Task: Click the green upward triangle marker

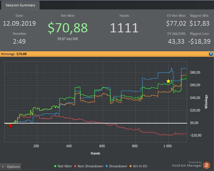Action: pyautogui.click(x=186, y=77)
